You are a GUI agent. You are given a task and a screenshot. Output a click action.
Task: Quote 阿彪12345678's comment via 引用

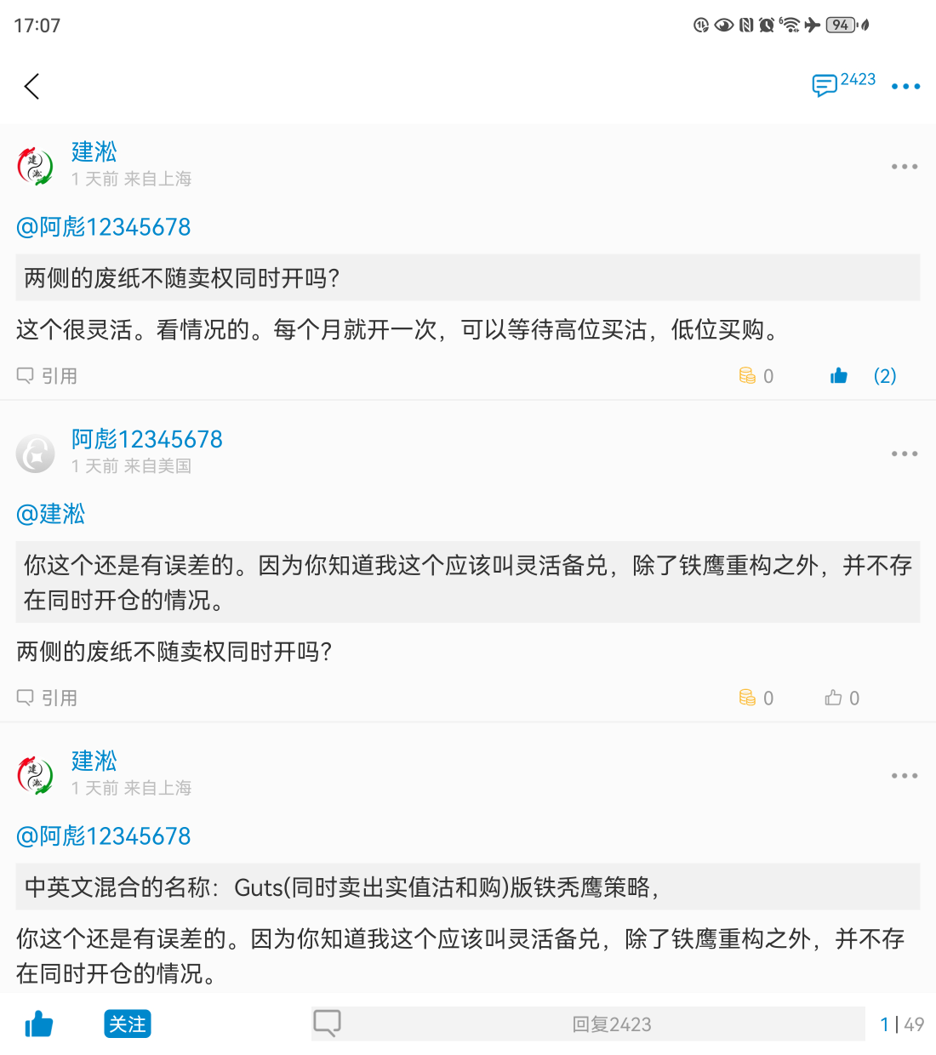pyautogui.click(x=48, y=699)
